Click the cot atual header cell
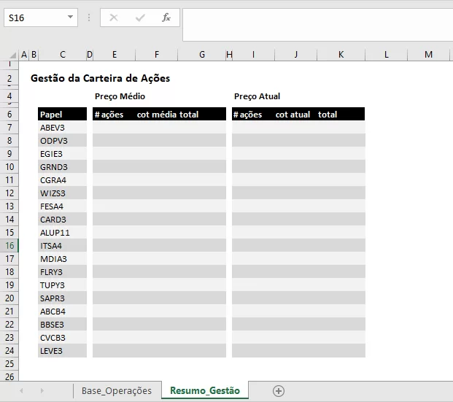Image resolution: width=453 pixels, height=402 pixels. [293, 115]
